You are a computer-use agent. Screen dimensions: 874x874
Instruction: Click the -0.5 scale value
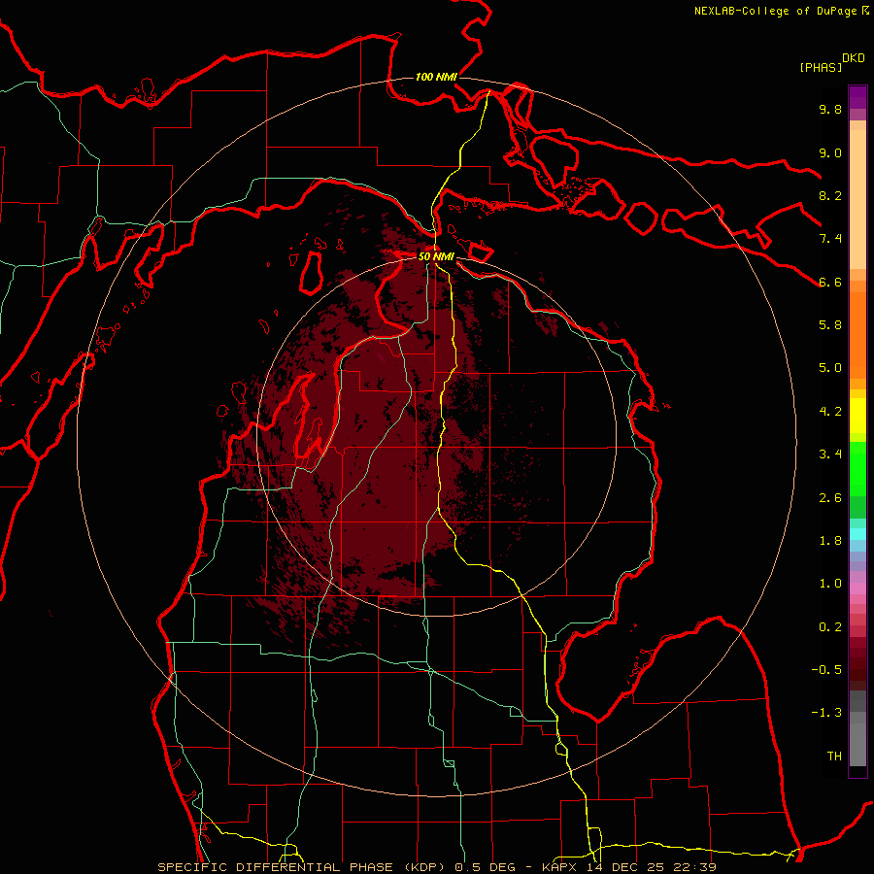coord(826,670)
